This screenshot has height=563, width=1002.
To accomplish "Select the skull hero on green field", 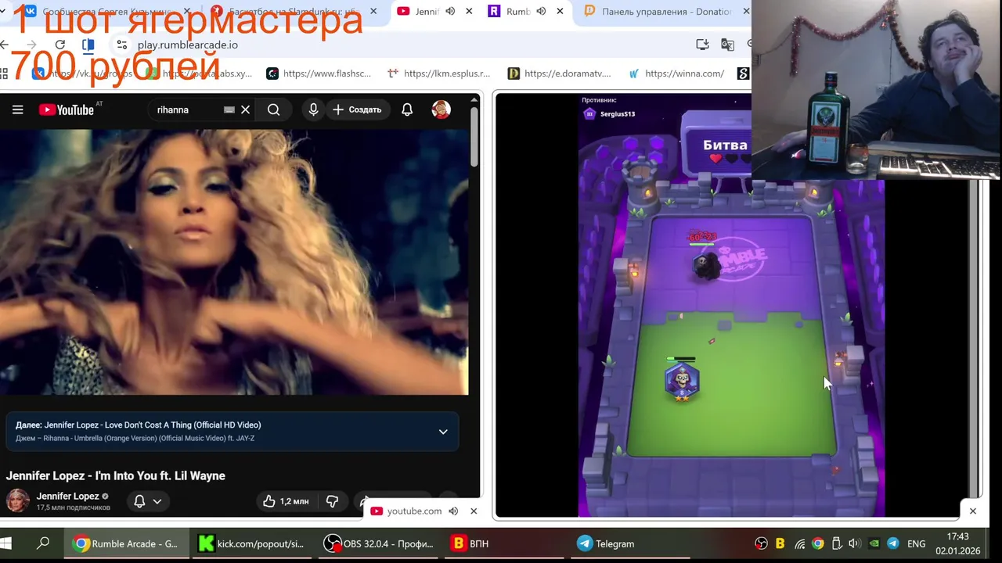I will (681, 382).
